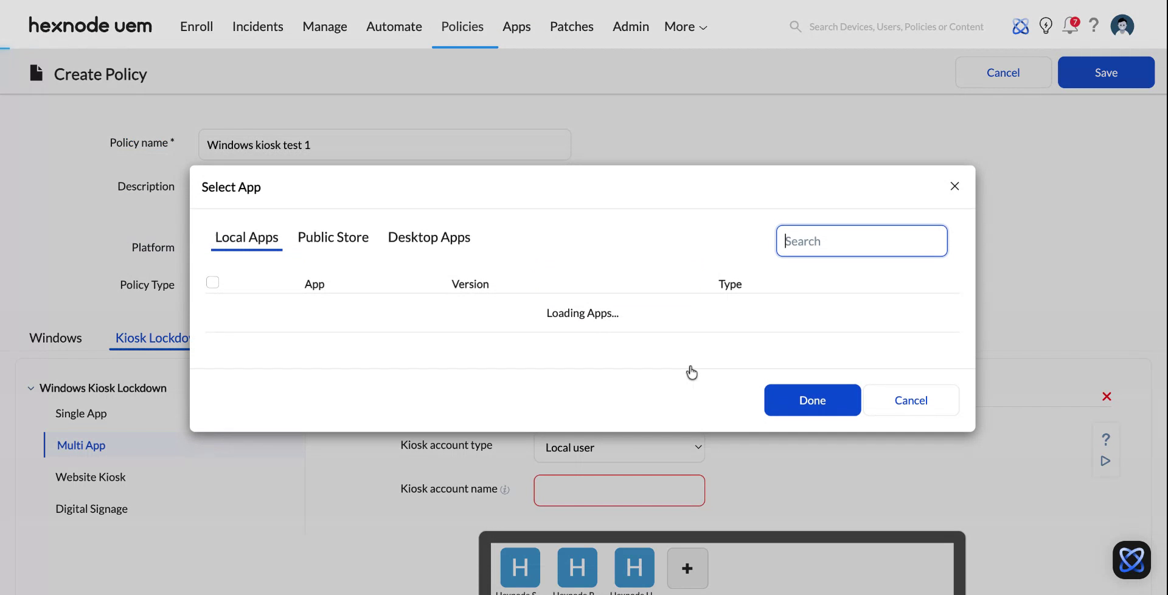1168x595 pixels.
Task: Open the what's new lightbulb icon
Action: click(1046, 26)
